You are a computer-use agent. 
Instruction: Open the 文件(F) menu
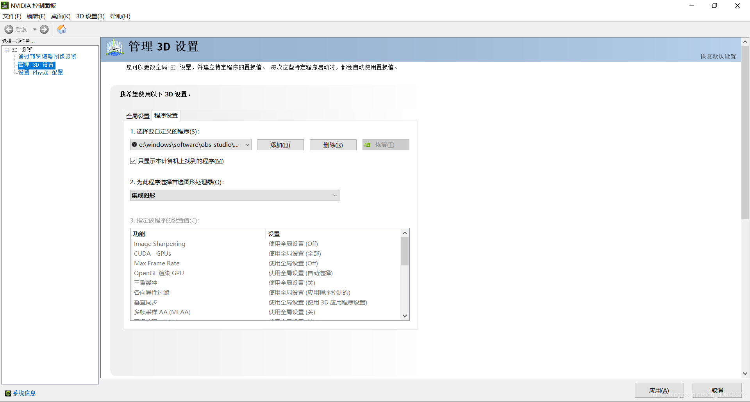(12, 16)
